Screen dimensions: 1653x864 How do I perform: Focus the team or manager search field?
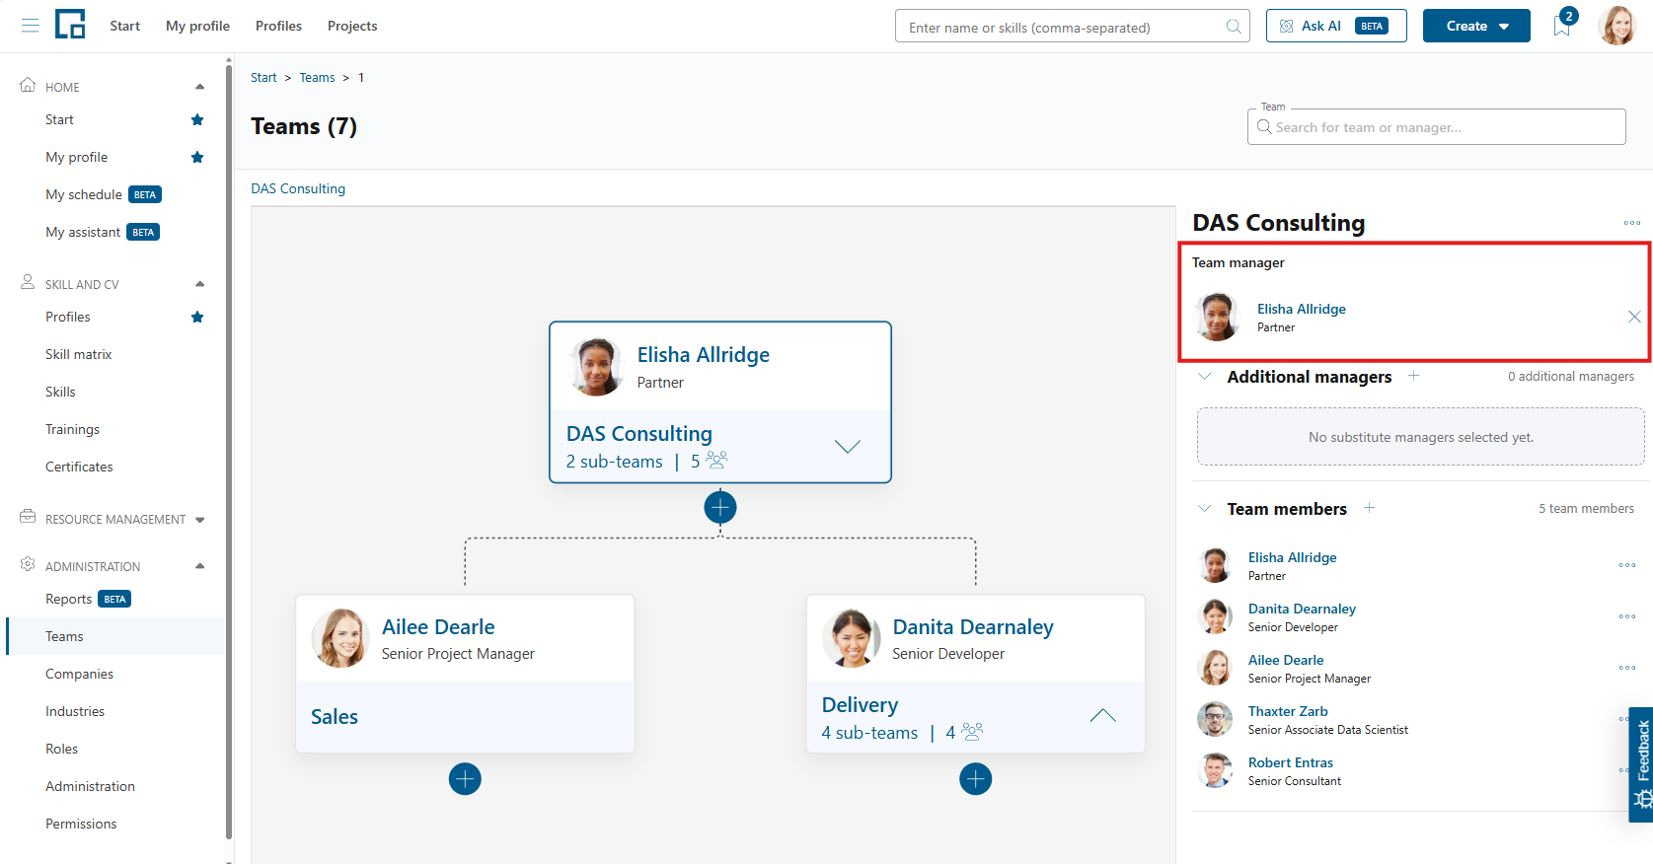coord(1436,127)
